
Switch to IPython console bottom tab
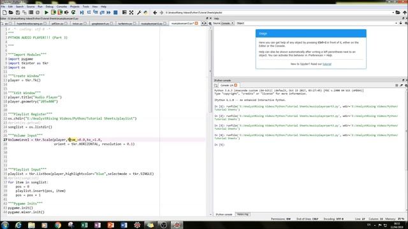pyautogui.click(x=224, y=214)
